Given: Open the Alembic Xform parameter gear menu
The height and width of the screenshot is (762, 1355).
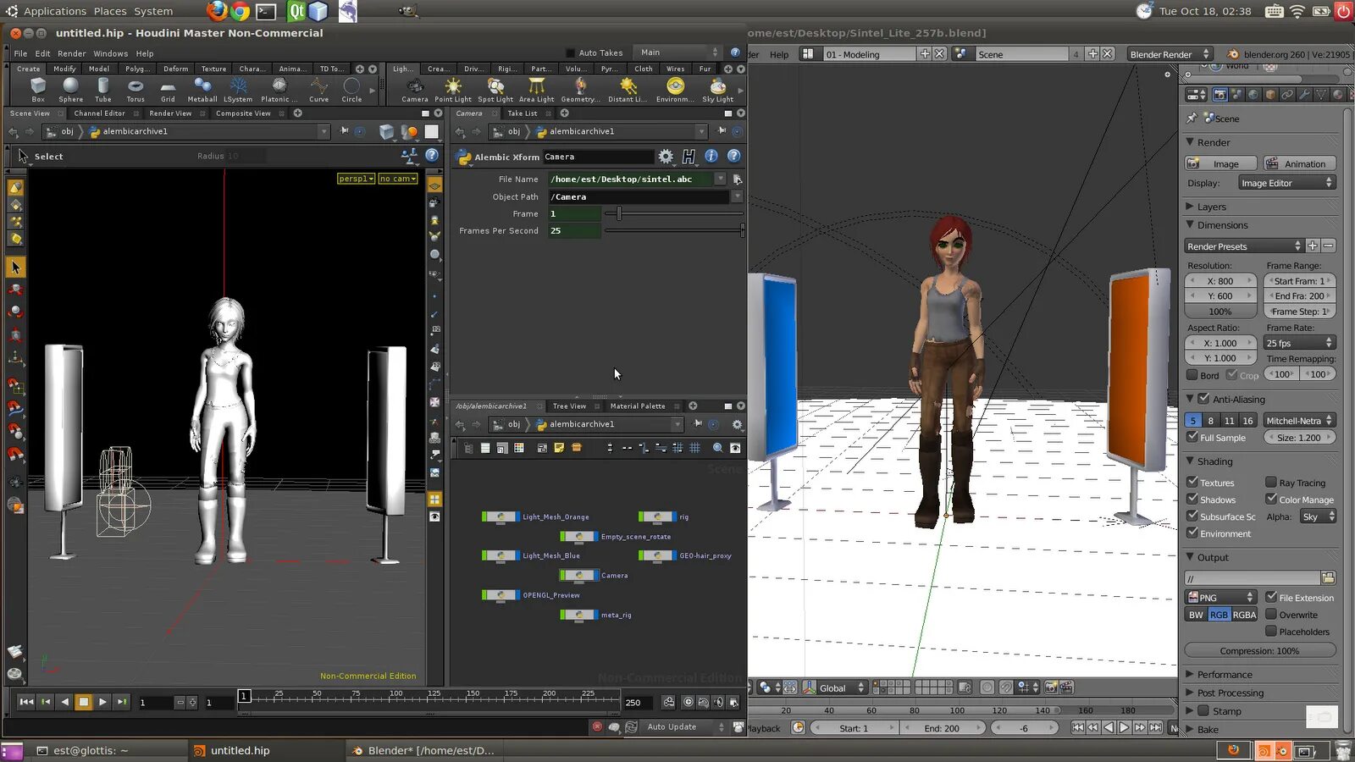Looking at the screenshot, I should (666, 157).
